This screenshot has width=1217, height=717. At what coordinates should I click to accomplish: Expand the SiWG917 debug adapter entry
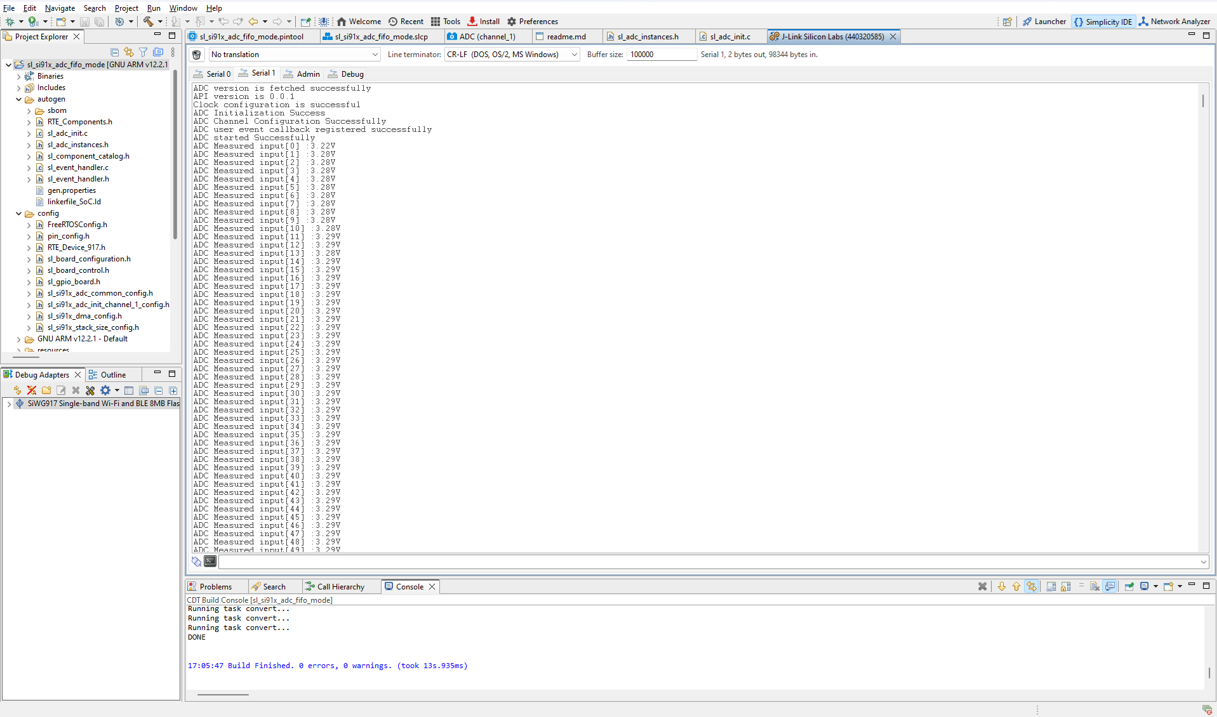[10, 404]
